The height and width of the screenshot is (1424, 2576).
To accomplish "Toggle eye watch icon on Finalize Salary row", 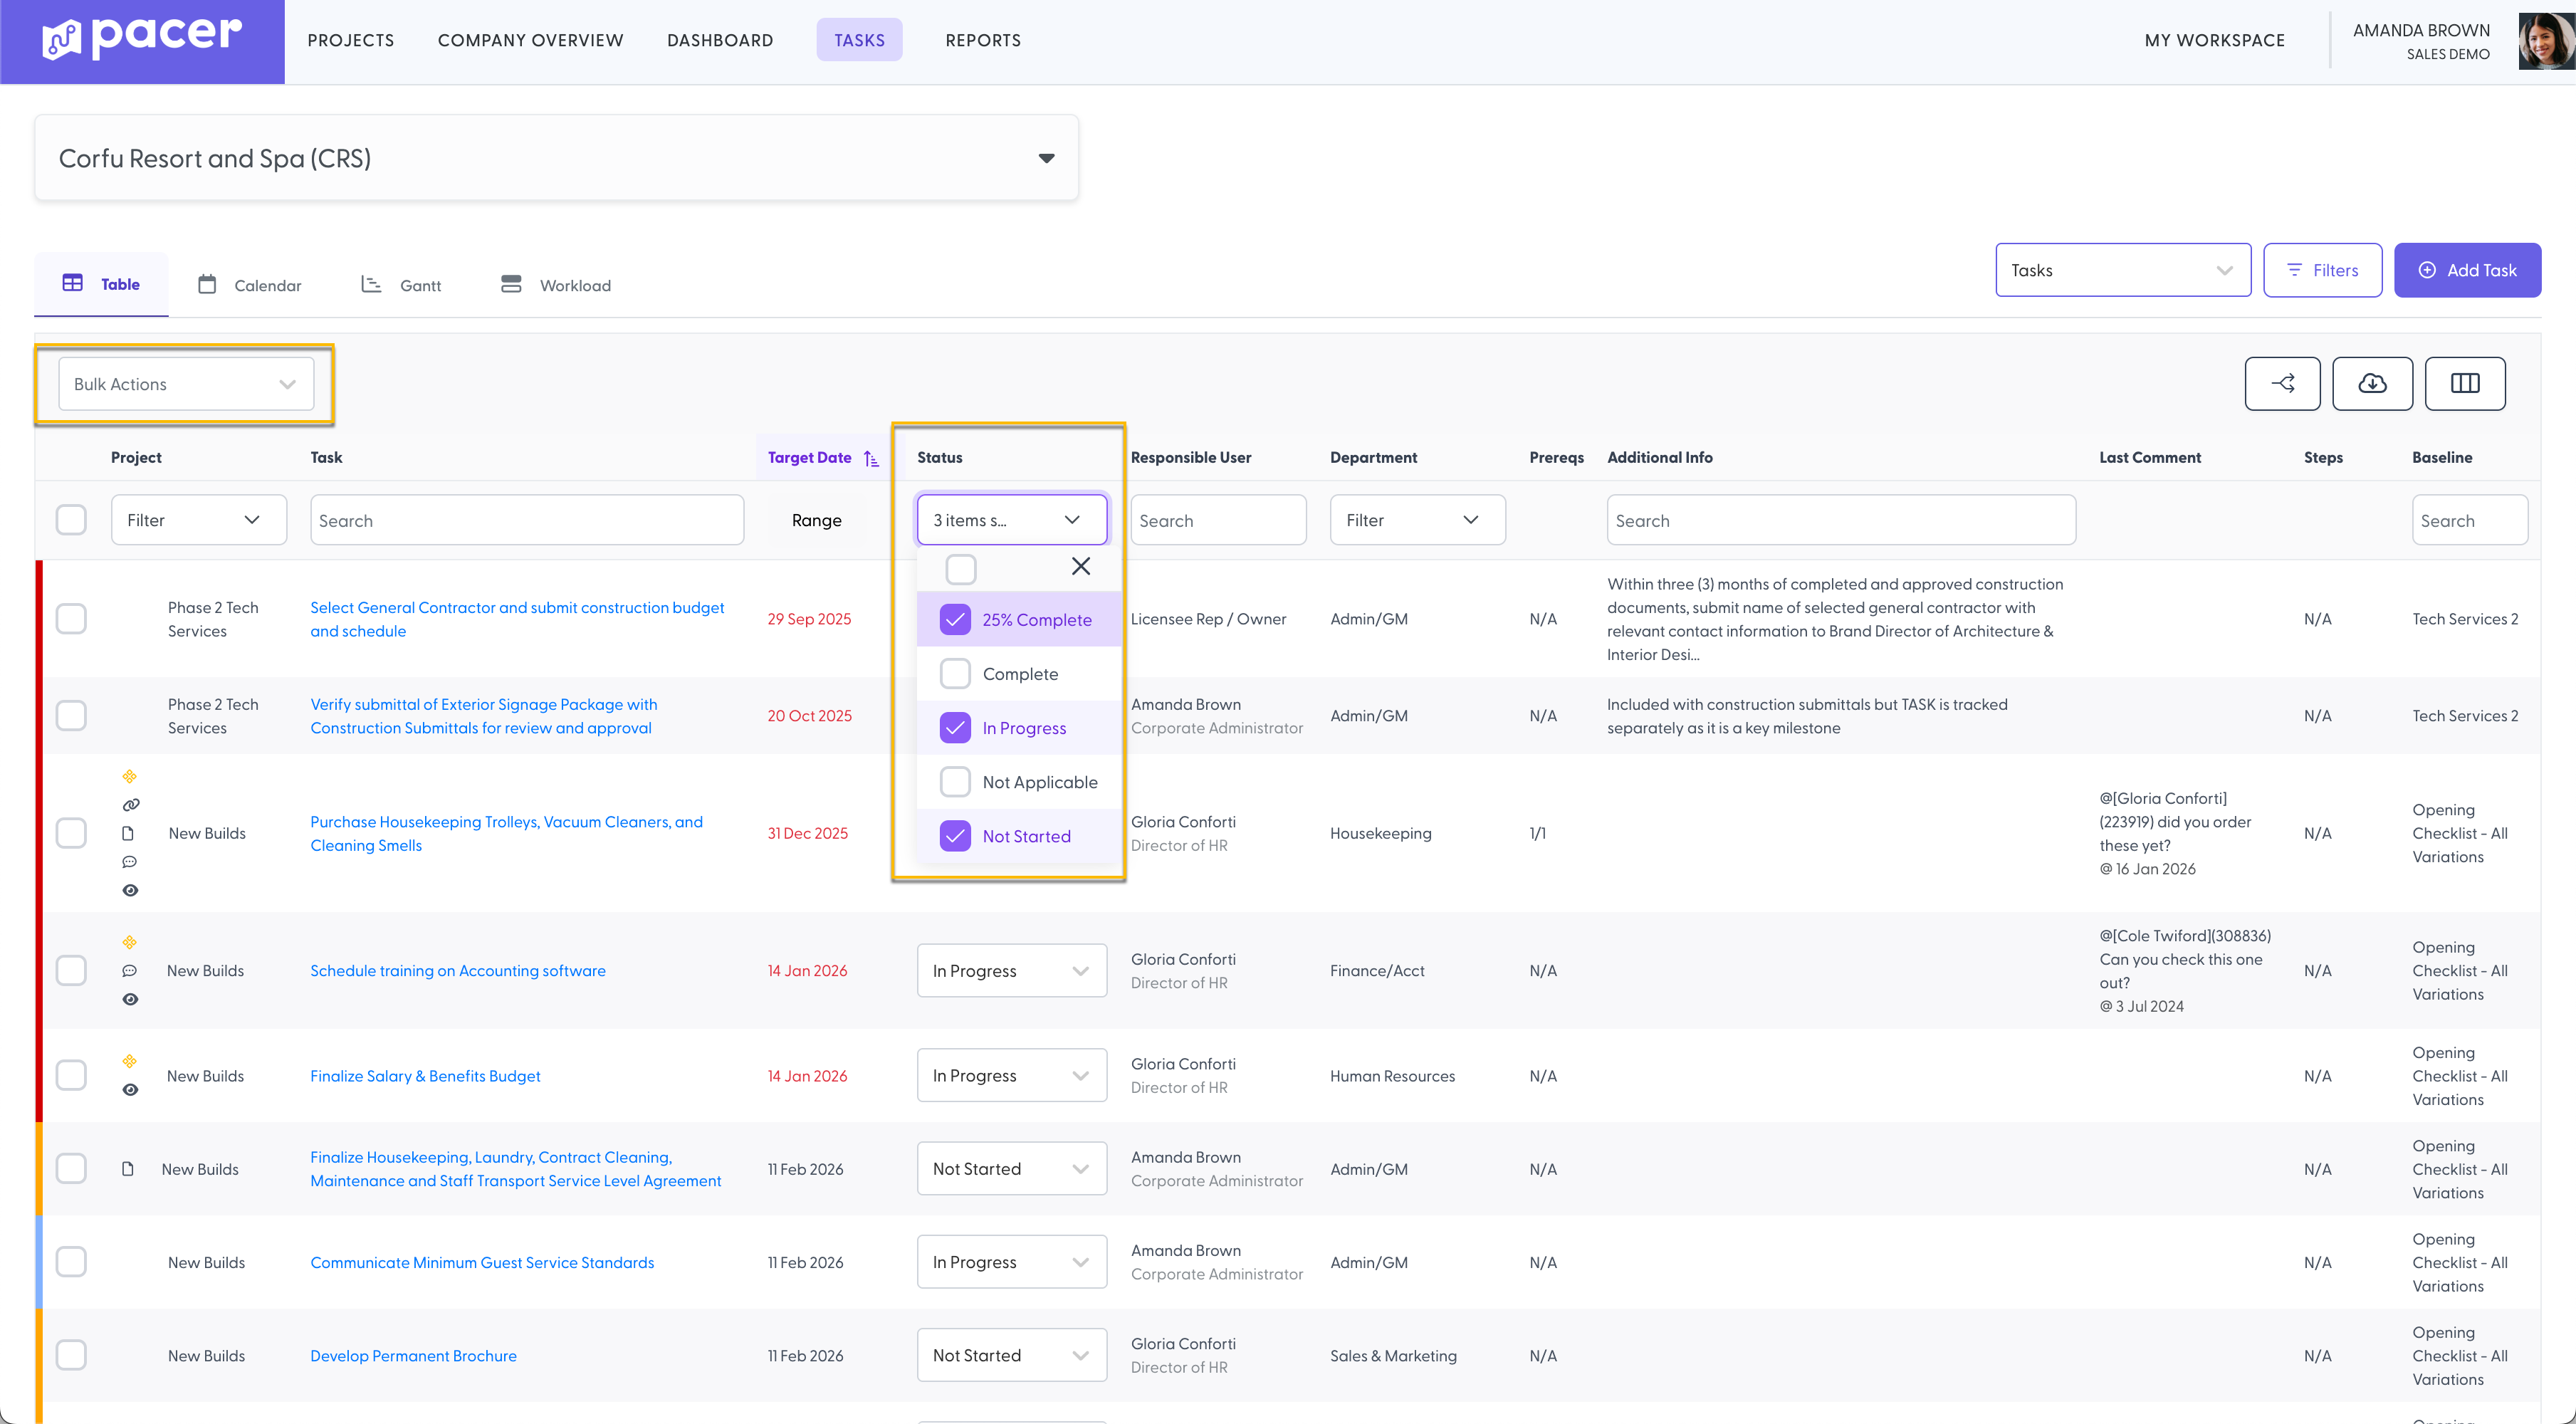I will tap(130, 1090).
